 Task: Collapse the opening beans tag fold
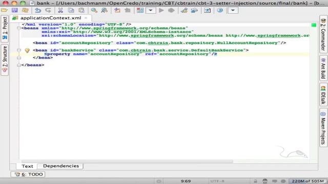19,28
